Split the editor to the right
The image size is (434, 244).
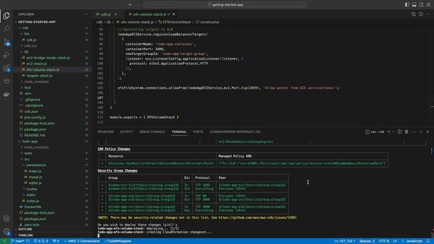pyautogui.click(x=420, y=14)
